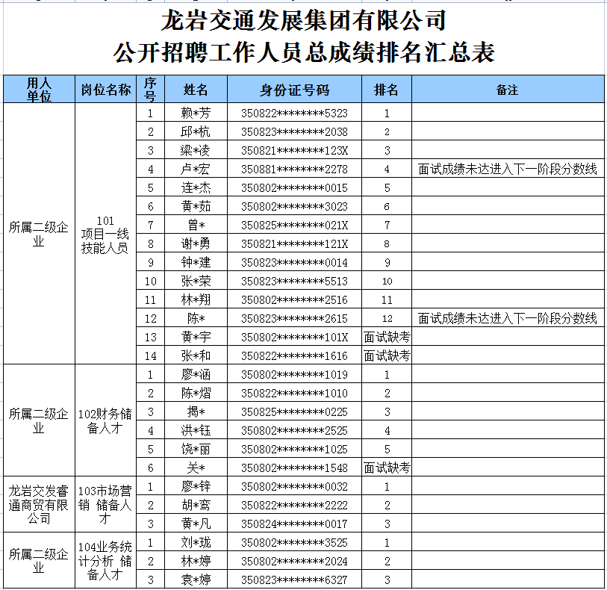Select the 备注 header cell
This screenshot has width=607, height=590.
point(508,90)
